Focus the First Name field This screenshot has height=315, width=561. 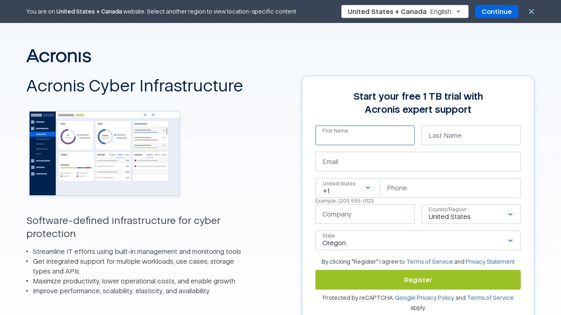[x=365, y=135]
